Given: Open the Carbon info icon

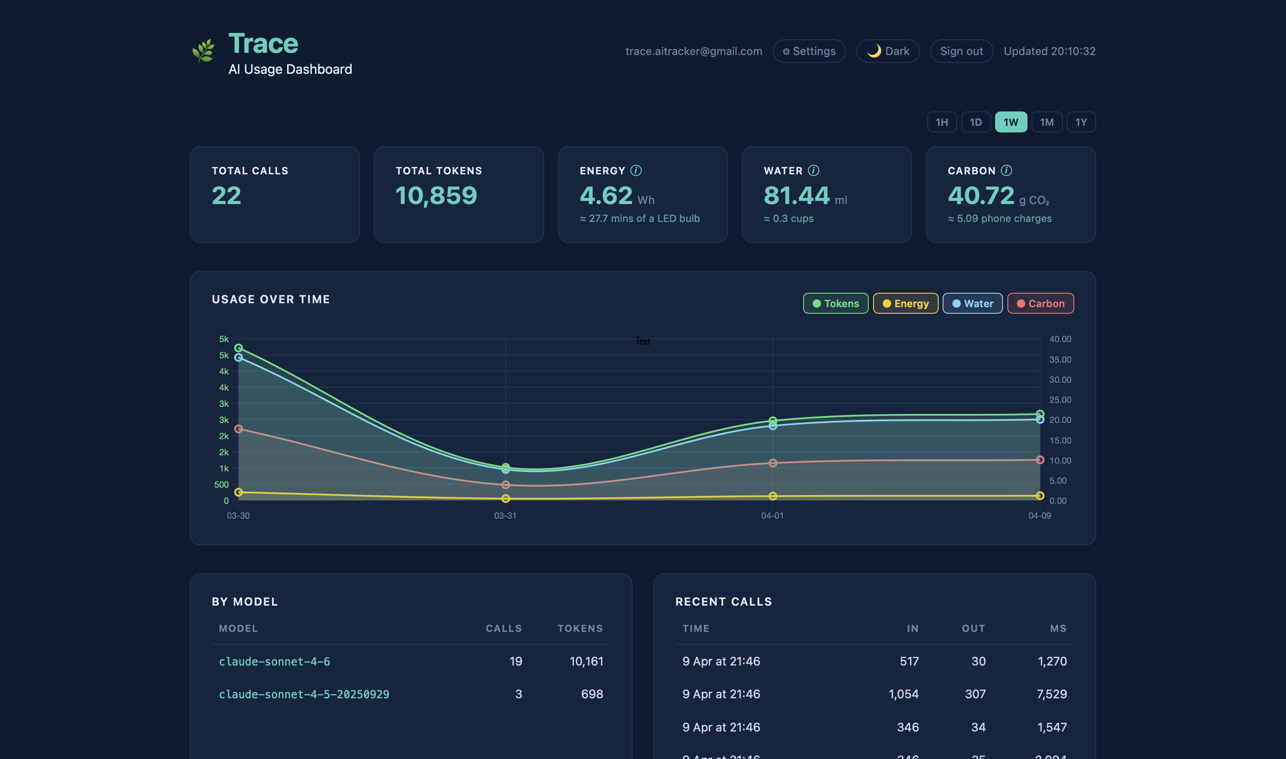Looking at the screenshot, I should pyautogui.click(x=1006, y=170).
